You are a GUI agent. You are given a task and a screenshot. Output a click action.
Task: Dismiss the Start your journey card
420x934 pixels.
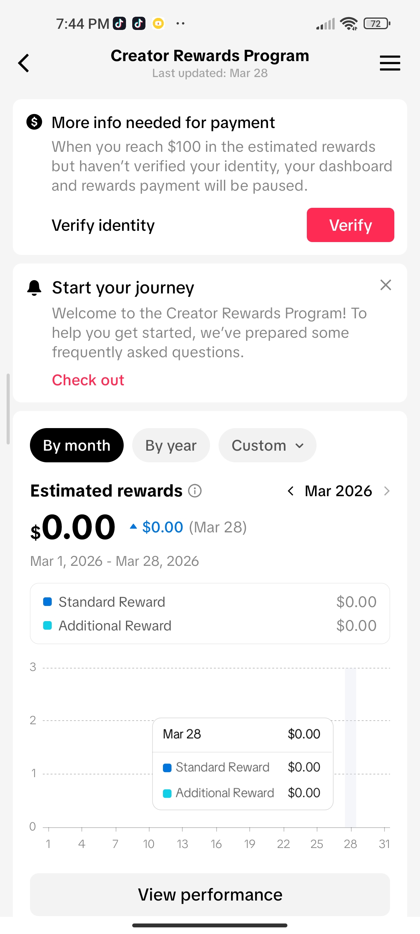[385, 285]
